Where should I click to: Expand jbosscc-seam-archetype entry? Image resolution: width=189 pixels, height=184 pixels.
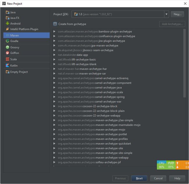(54, 50)
